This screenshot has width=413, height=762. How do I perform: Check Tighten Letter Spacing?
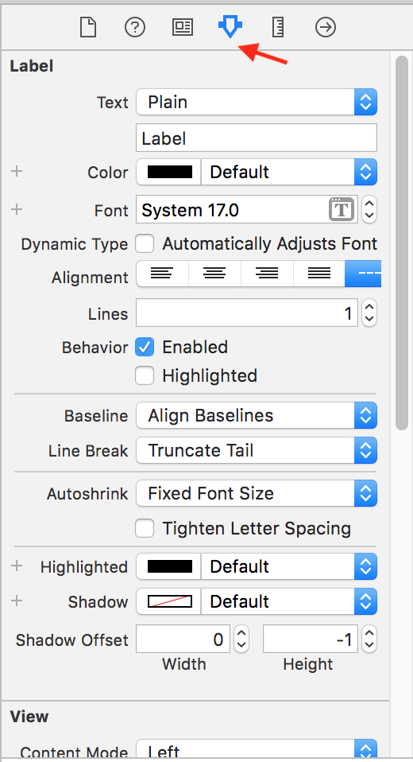pos(145,528)
